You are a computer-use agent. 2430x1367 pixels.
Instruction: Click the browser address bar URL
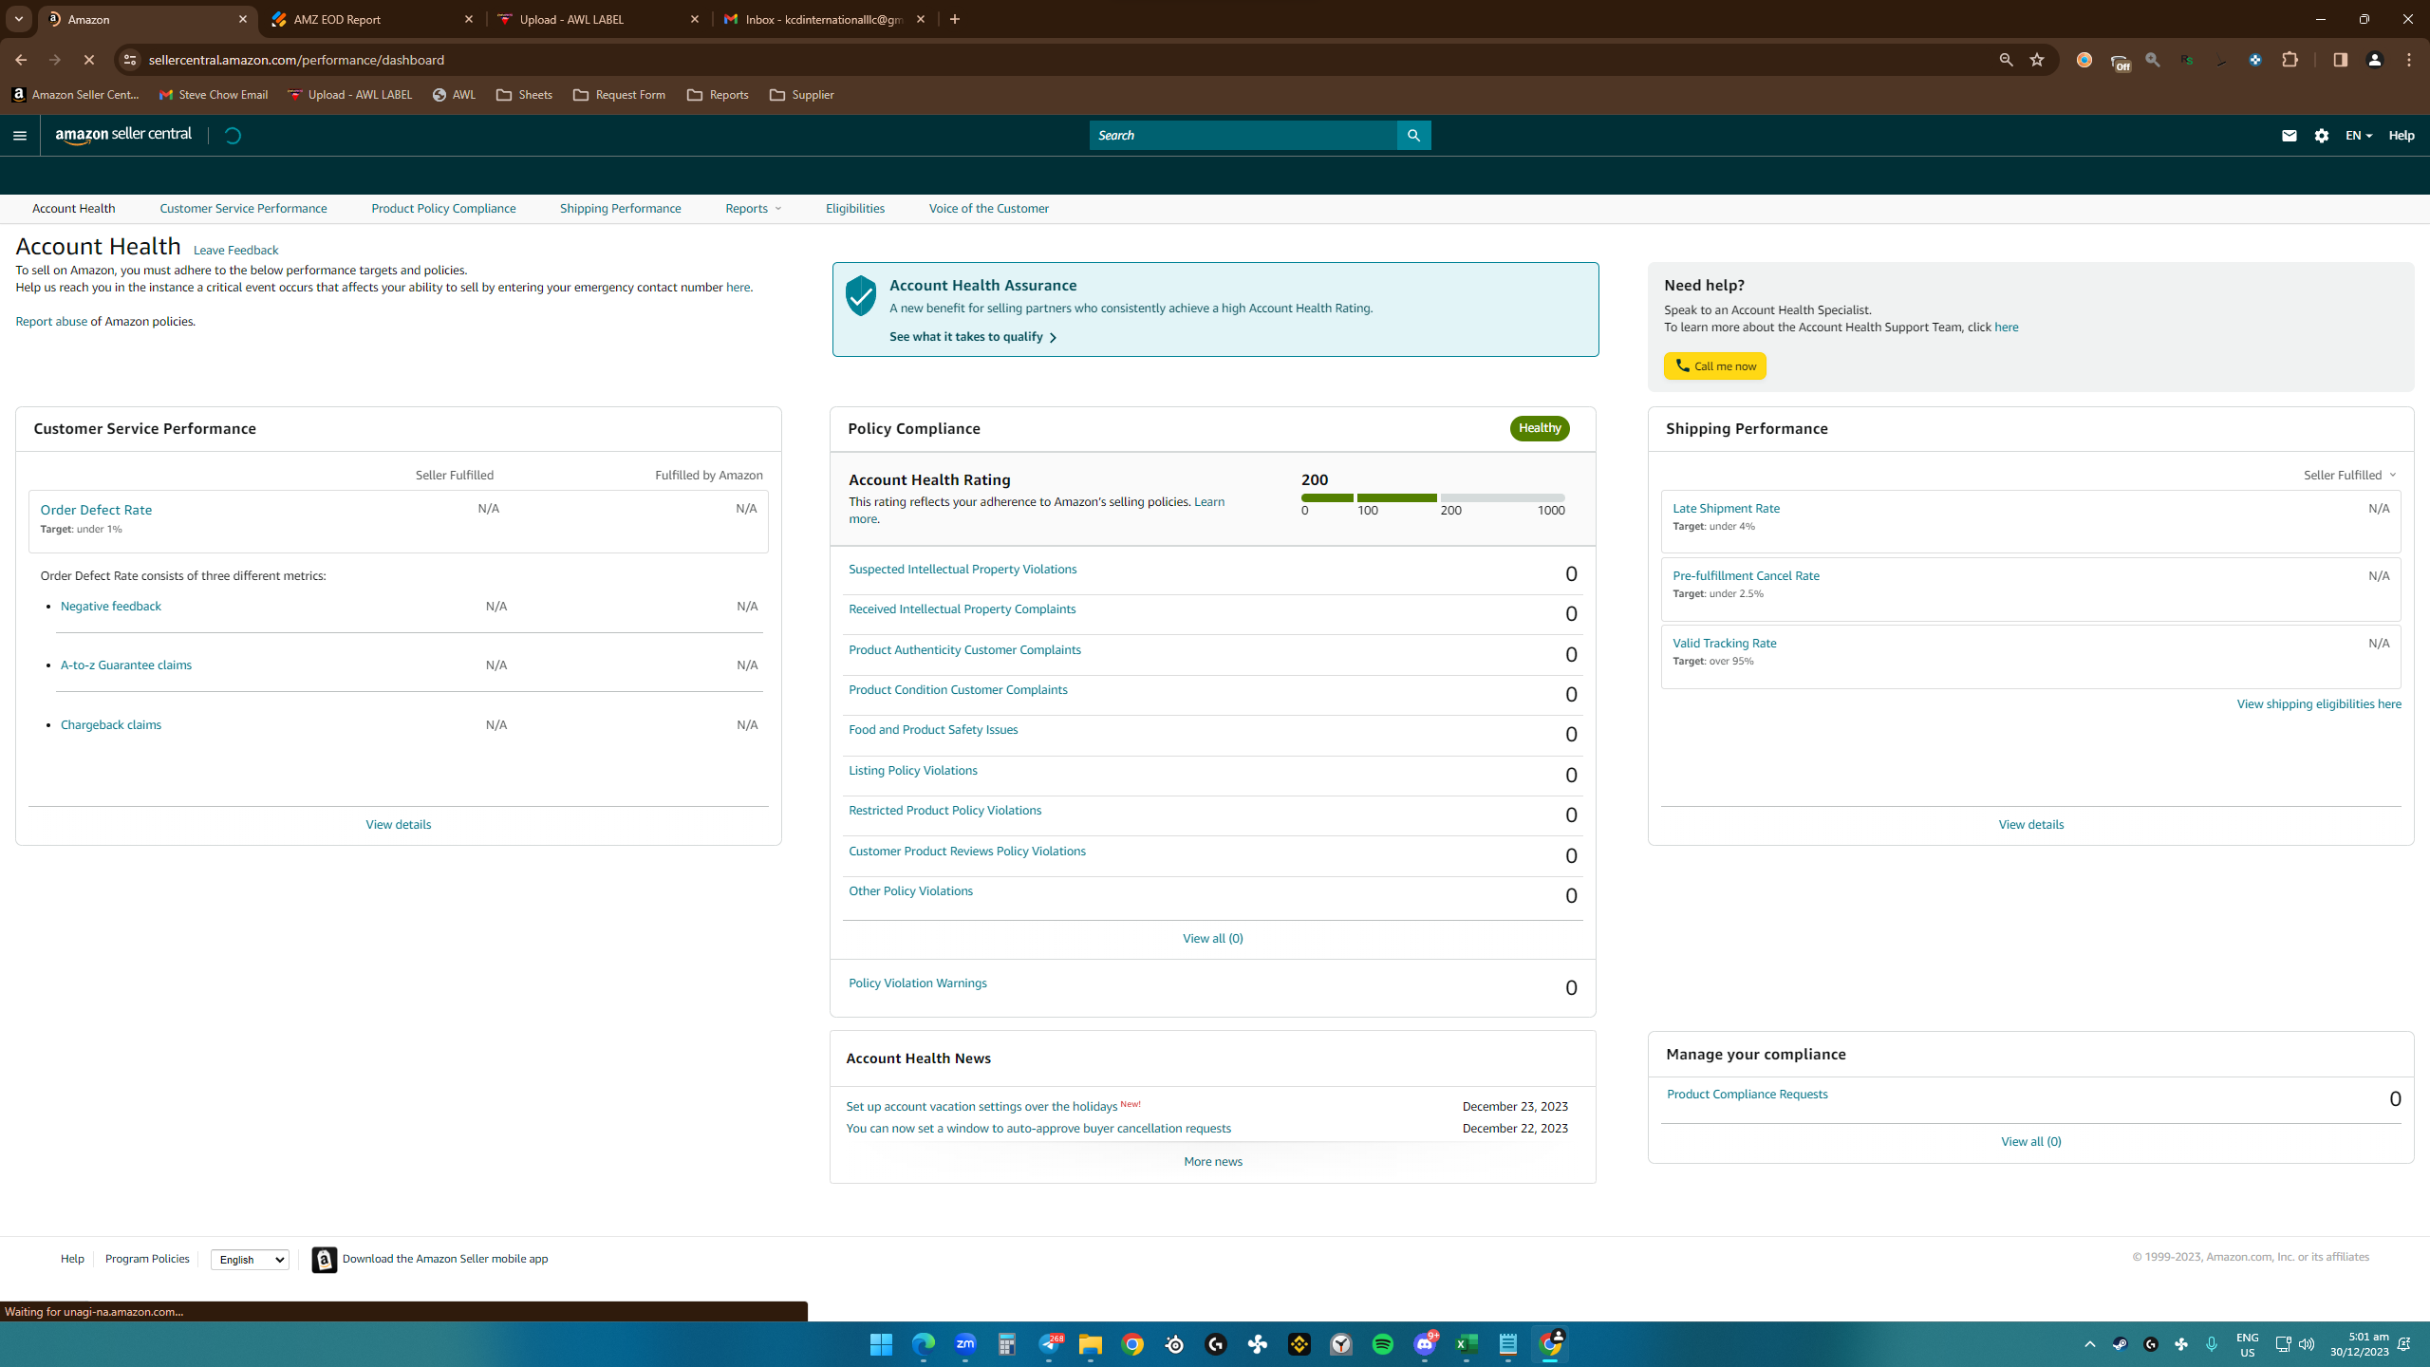(296, 60)
